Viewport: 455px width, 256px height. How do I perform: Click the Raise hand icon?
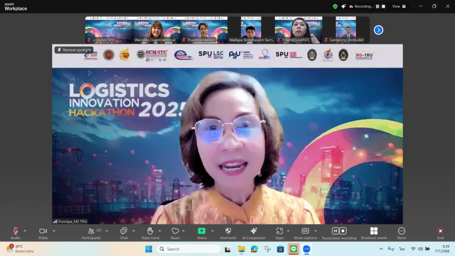tap(150, 231)
